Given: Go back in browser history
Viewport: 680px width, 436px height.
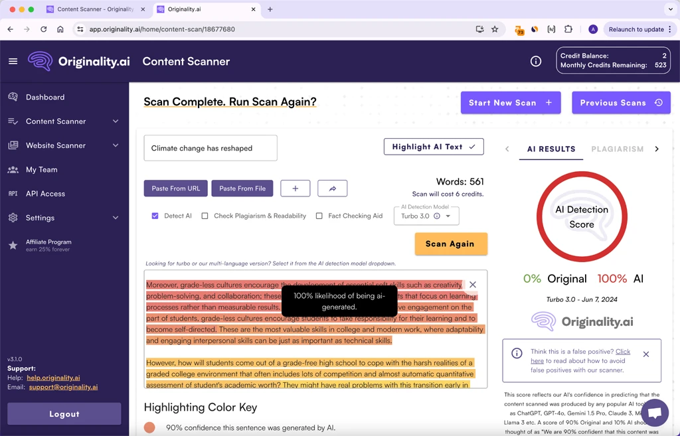Looking at the screenshot, I should 11,29.
